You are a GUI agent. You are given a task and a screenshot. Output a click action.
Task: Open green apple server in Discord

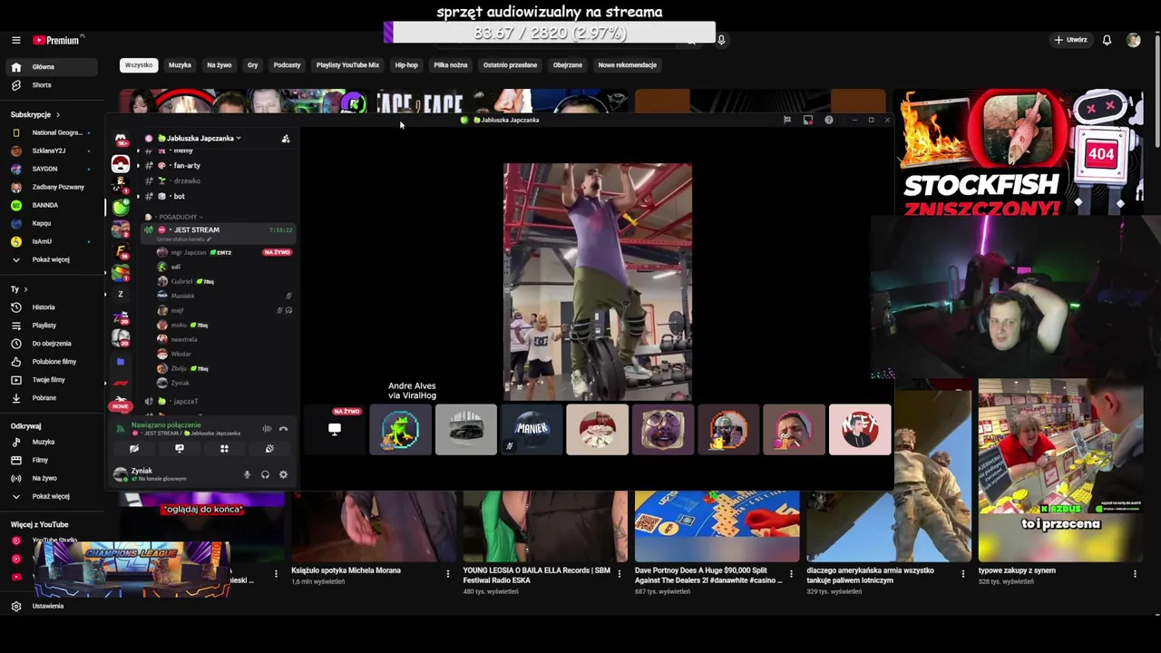(x=121, y=208)
